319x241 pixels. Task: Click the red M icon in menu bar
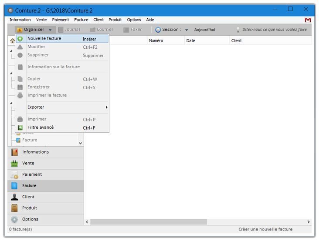(x=308, y=20)
